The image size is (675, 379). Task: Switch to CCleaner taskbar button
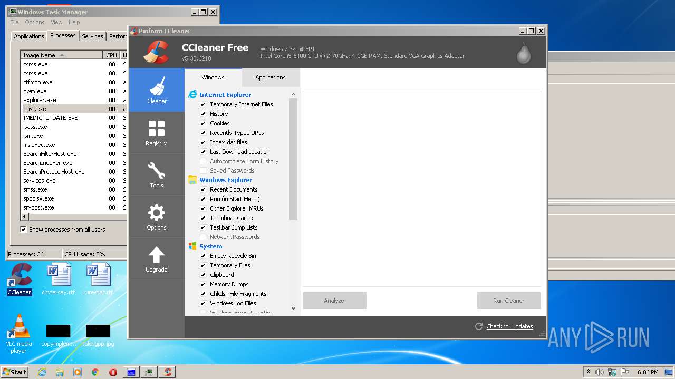(167, 372)
